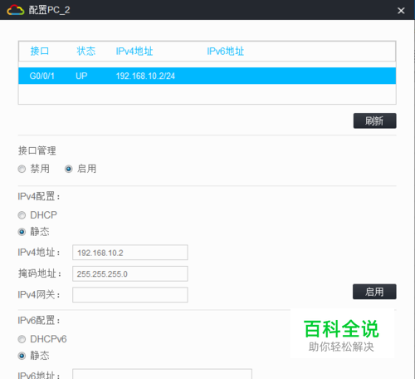Click the 掩码地址 input showing 255.255.255.0
This screenshot has width=415, height=379.
[x=130, y=273]
